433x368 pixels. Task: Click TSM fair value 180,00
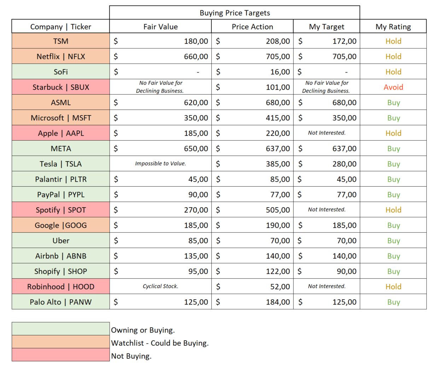click(160, 41)
